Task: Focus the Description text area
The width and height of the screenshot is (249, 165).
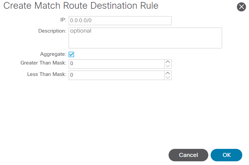Action: pos(145,38)
